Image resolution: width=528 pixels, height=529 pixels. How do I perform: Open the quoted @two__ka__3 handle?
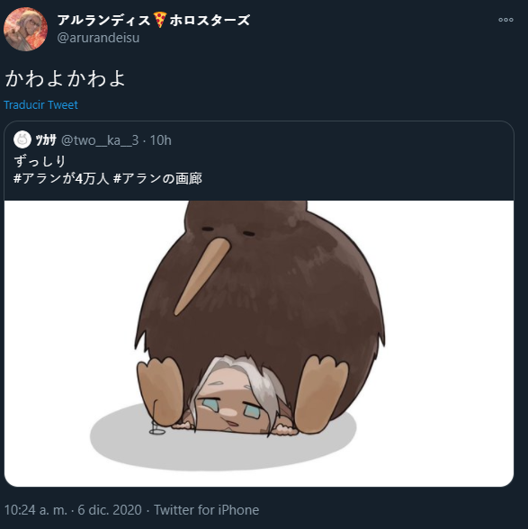[100, 140]
